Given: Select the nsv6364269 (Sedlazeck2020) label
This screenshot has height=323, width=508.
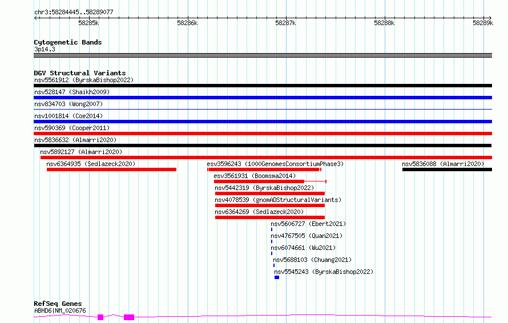Looking at the screenshot, I should coord(259,212).
